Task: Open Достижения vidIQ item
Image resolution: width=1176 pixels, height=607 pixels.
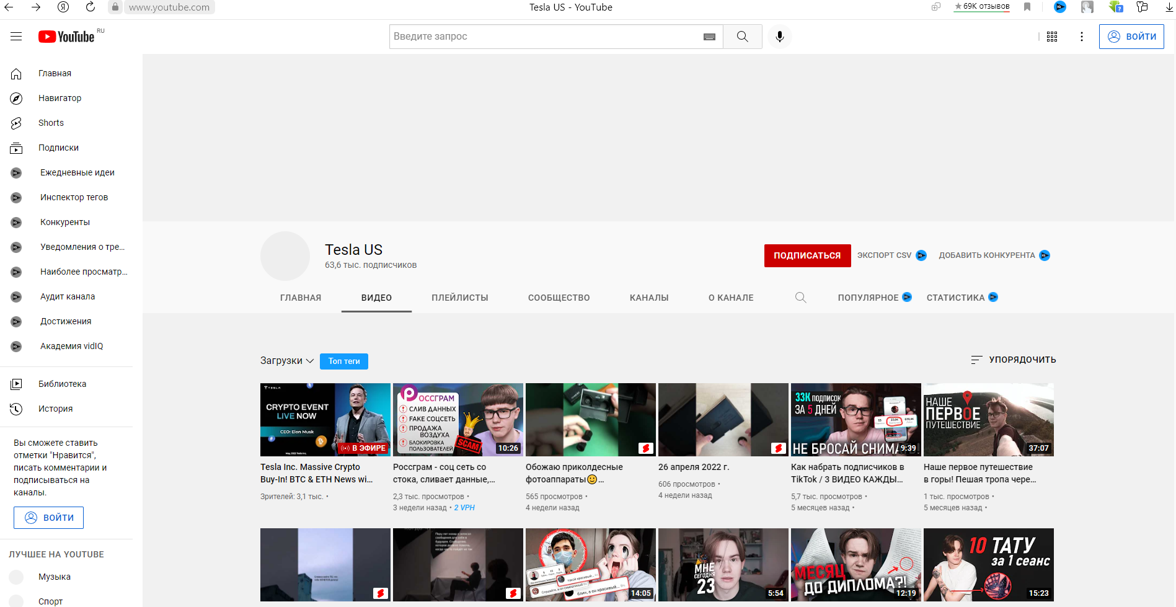Action: point(66,321)
